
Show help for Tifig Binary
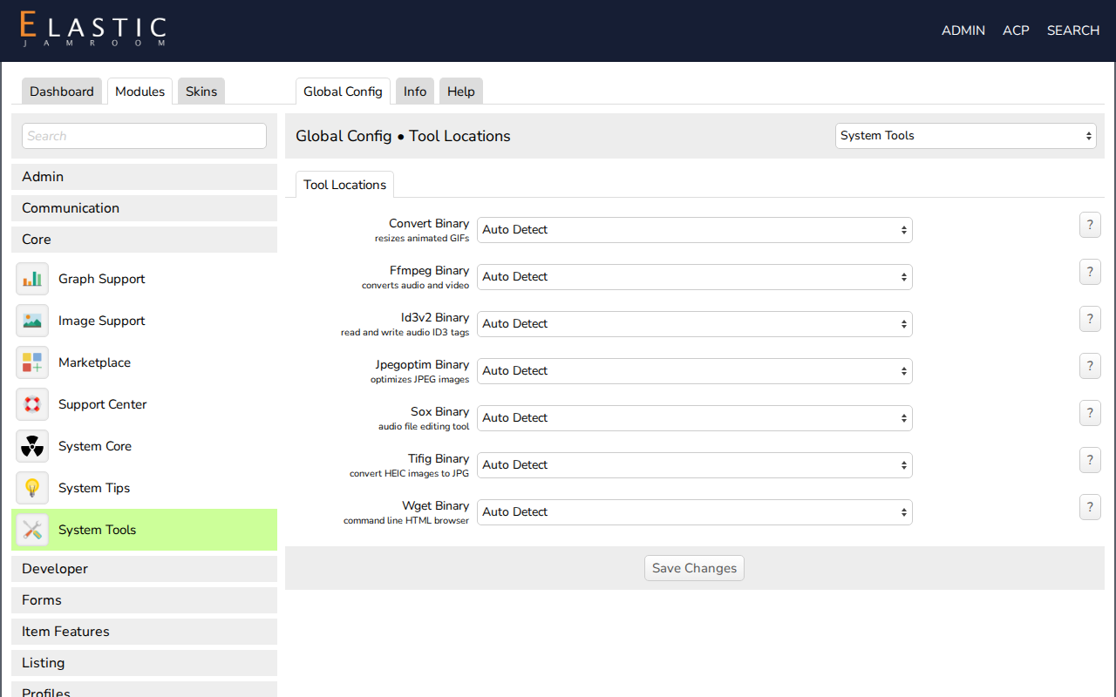1090,460
